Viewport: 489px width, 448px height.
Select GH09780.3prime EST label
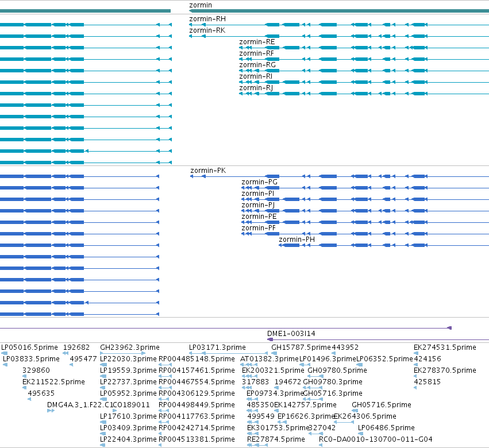click(x=333, y=382)
